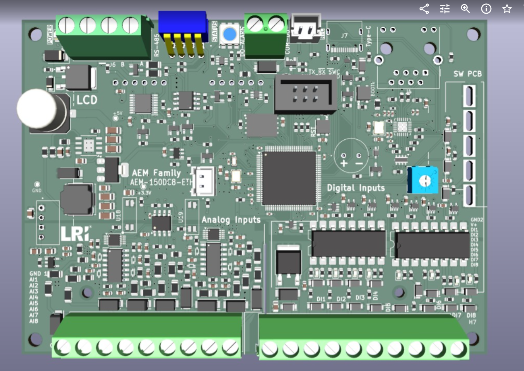Click the "LCD" label on the board

[x=87, y=100]
